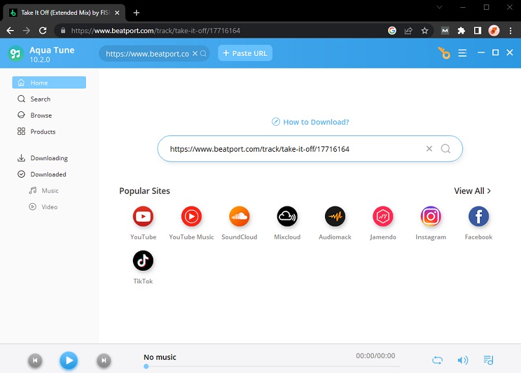Open the SoundCloud site icon
The width and height of the screenshot is (521, 373).
tap(239, 217)
